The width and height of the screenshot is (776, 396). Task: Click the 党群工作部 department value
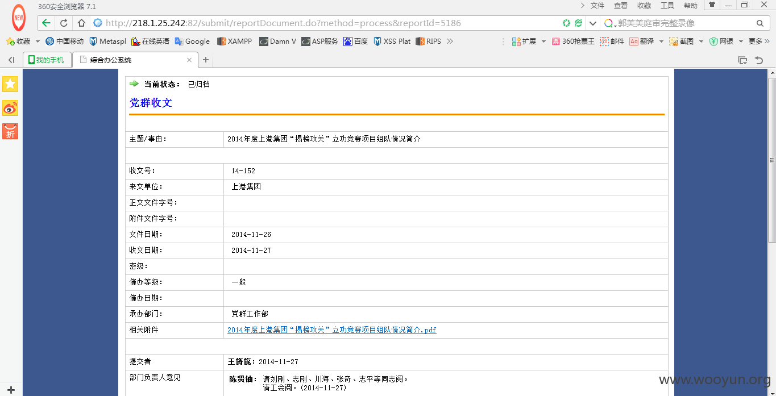250,314
